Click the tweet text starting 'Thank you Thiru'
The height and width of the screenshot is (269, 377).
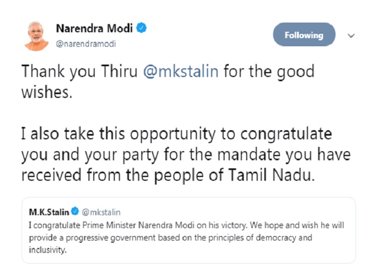168,82
